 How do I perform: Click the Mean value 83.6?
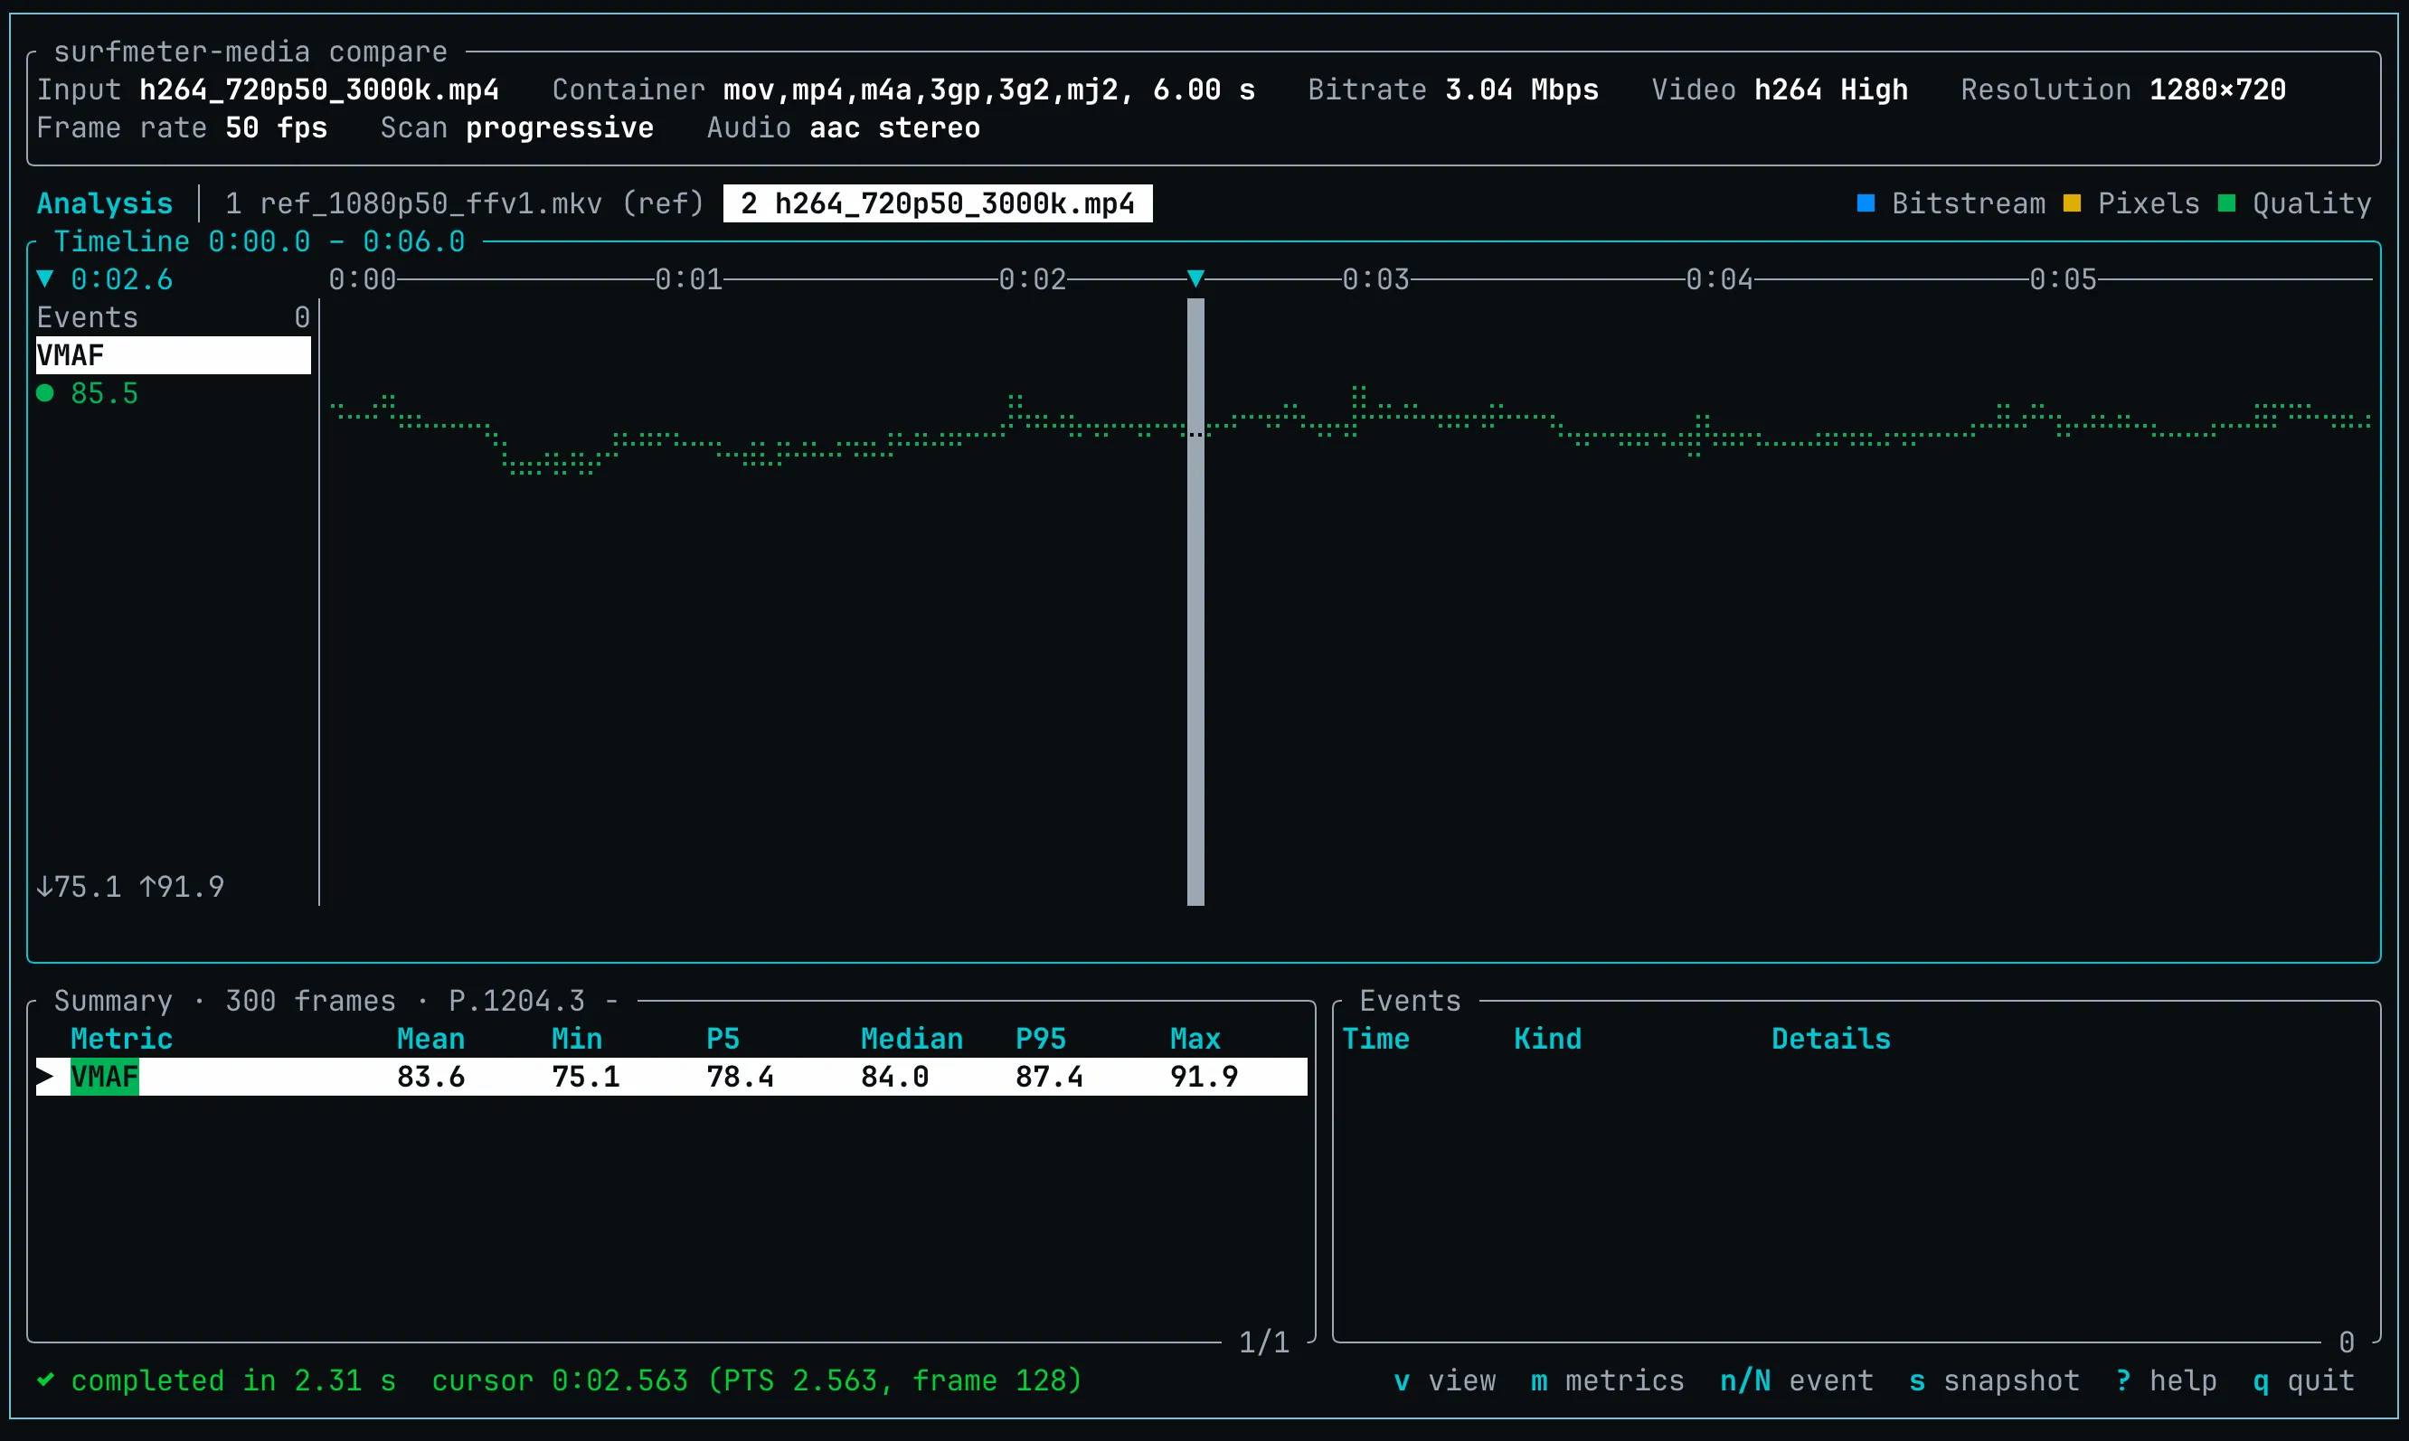[430, 1077]
